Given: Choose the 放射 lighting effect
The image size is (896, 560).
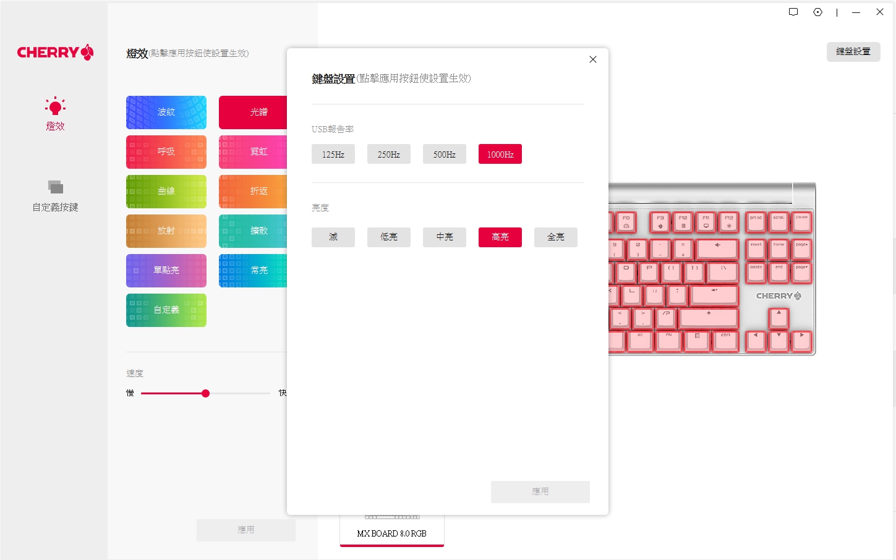Looking at the screenshot, I should coord(166,231).
